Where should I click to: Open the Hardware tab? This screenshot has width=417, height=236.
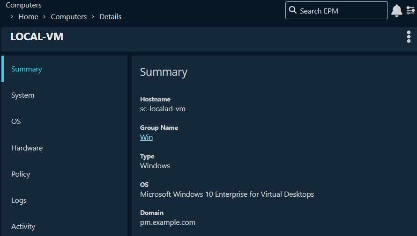click(x=64, y=148)
